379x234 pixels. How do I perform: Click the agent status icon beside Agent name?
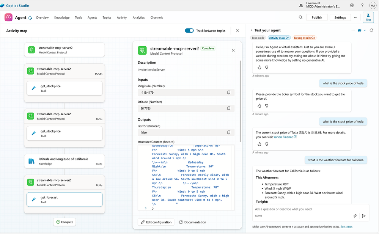(x=30, y=18)
